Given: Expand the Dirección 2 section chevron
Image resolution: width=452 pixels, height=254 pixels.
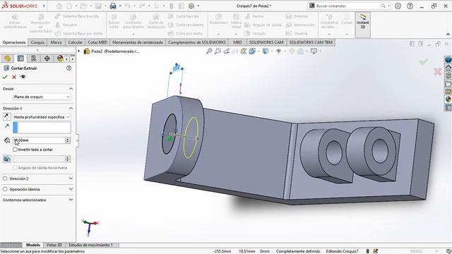Looking at the screenshot, I should point(71,179).
